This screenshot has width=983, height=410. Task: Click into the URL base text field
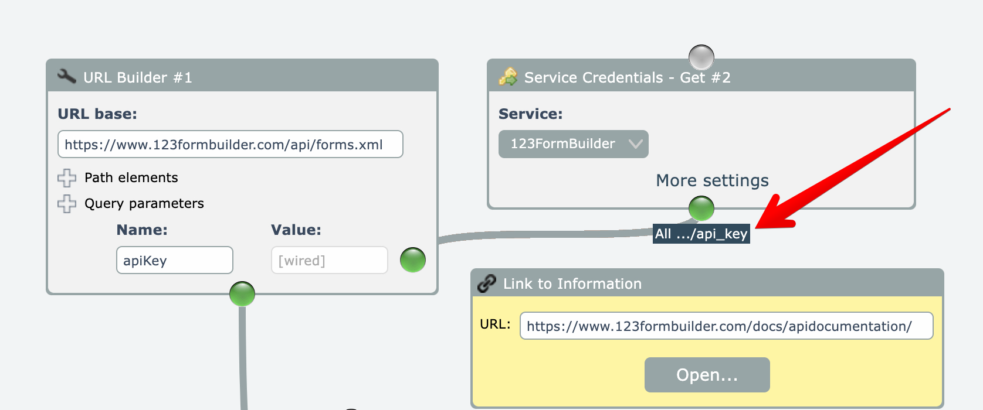(230, 145)
